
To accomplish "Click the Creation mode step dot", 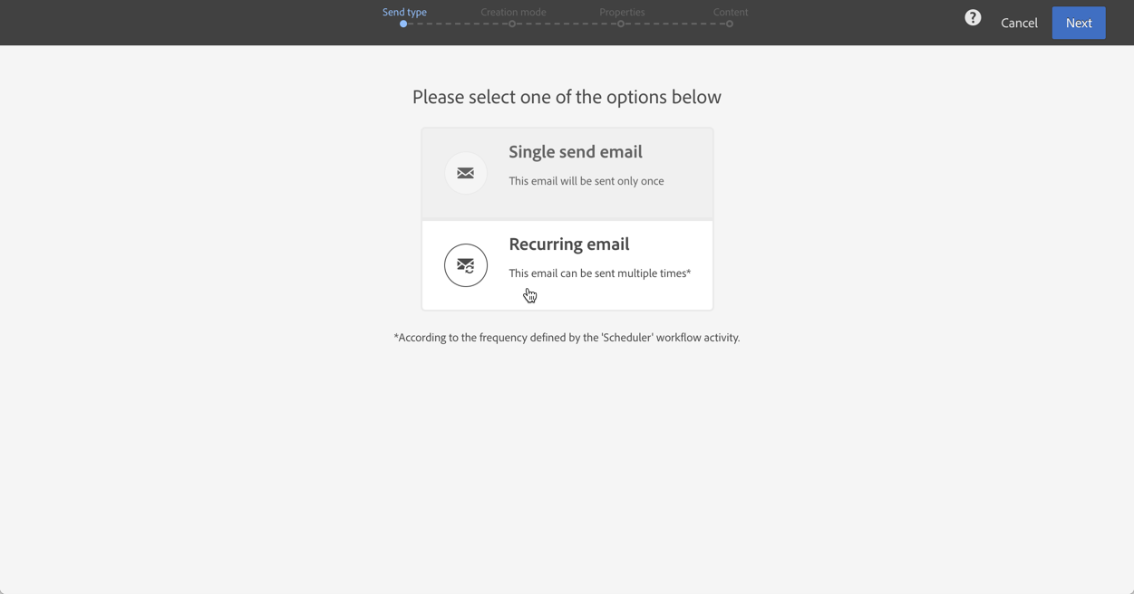I will [x=512, y=24].
